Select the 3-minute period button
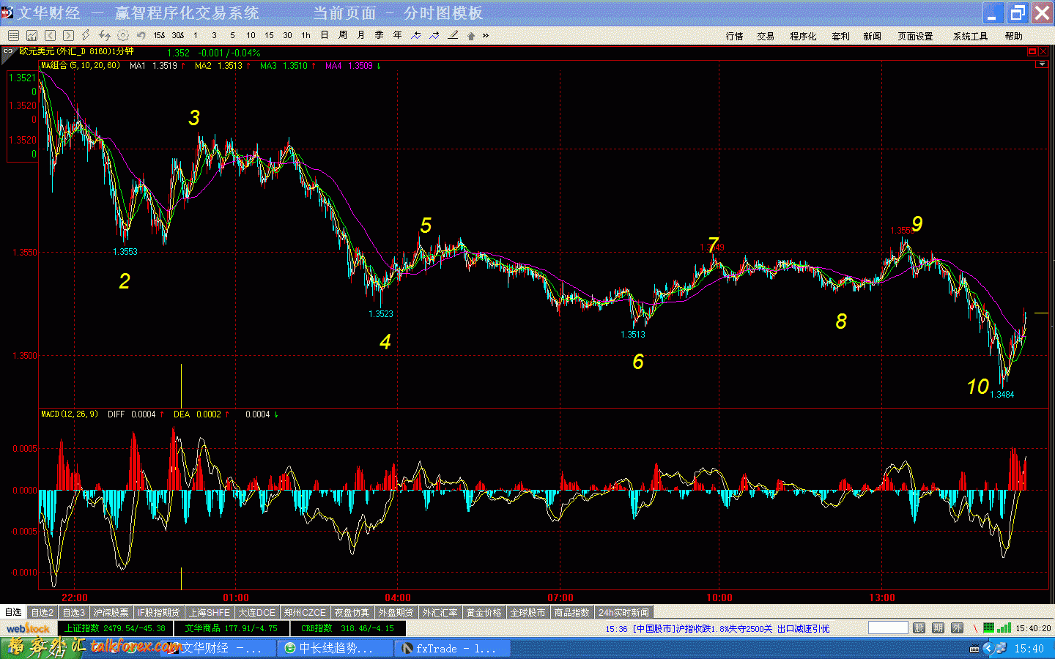This screenshot has width=1055, height=659. click(x=214, y=35)
